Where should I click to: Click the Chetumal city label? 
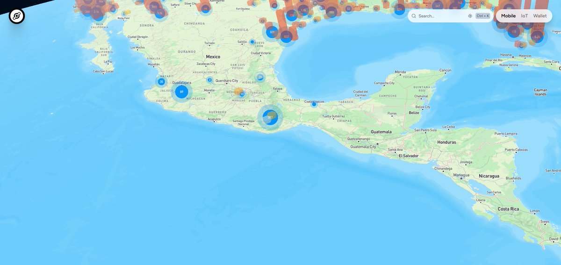click(x=421, y=96)
